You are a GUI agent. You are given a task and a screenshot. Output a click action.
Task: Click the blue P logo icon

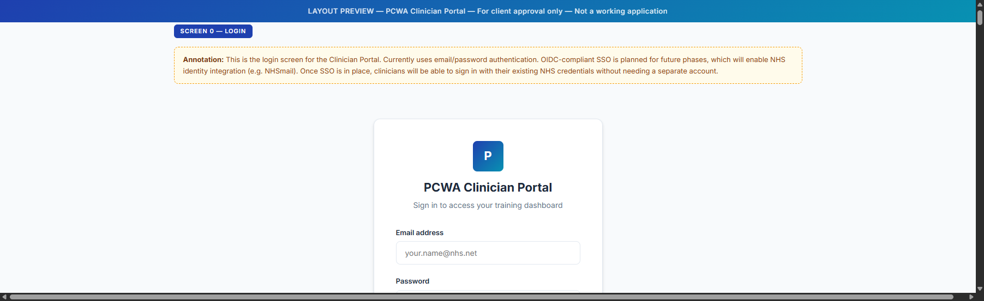tap(488, 156)
